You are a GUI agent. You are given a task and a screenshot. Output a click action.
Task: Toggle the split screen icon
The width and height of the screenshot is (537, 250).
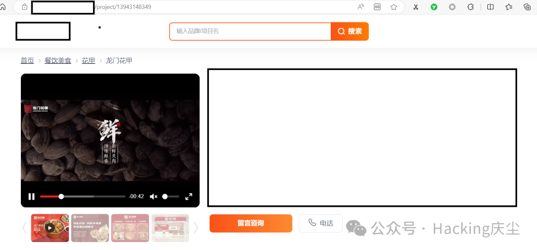click(x=490, y=7)
